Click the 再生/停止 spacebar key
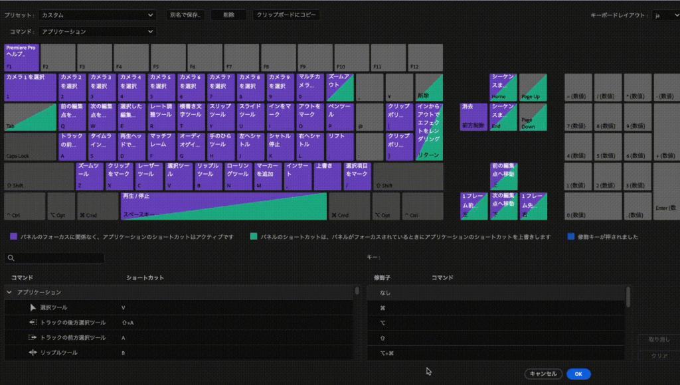680x385 pixels. (224, 206)
